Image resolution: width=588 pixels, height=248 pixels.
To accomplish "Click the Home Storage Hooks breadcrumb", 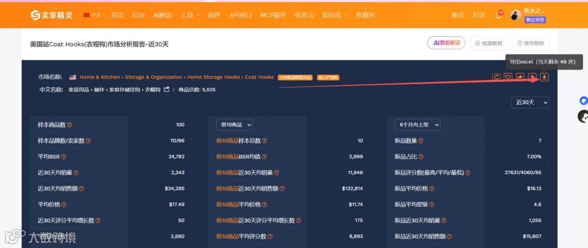I will pos(213,77).
